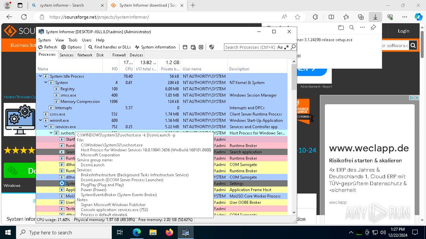Select the csrss.exe process row
This screenshot has height=239, width=426.
pos(162,114)
